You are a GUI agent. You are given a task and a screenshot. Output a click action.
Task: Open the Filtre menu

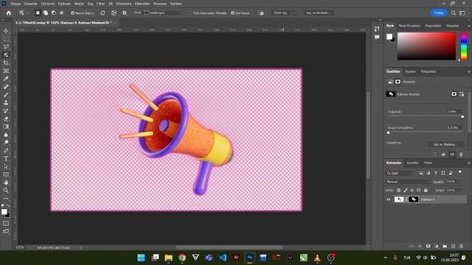(x=100, y=4)
